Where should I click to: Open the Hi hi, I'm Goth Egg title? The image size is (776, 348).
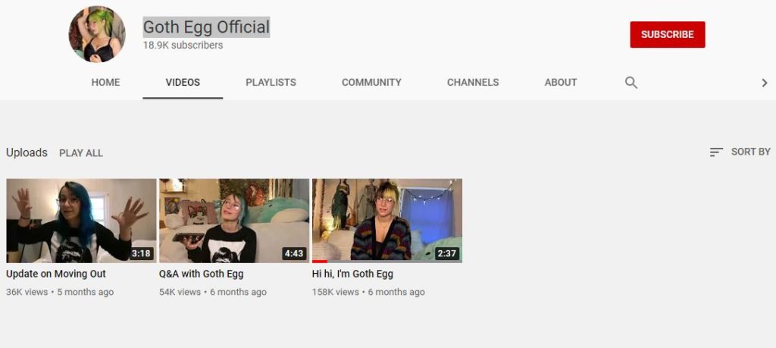coord(352,274)
